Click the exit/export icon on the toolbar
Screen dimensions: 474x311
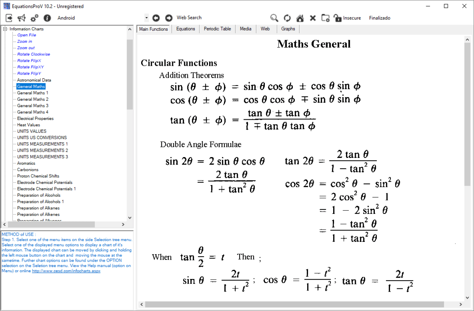point(9,18)
